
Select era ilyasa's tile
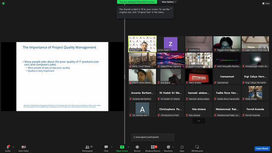tap(170, 76)
